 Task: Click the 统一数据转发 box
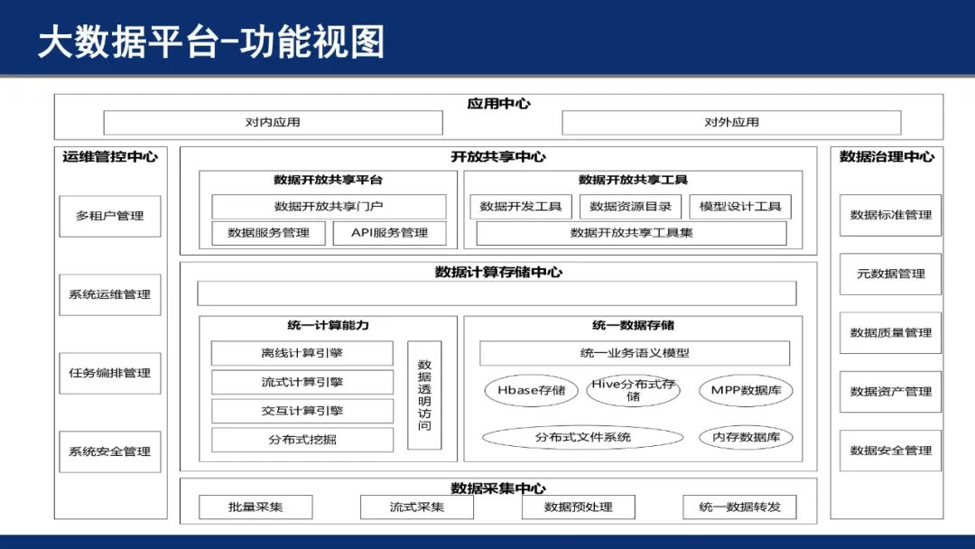coord(739,507)
